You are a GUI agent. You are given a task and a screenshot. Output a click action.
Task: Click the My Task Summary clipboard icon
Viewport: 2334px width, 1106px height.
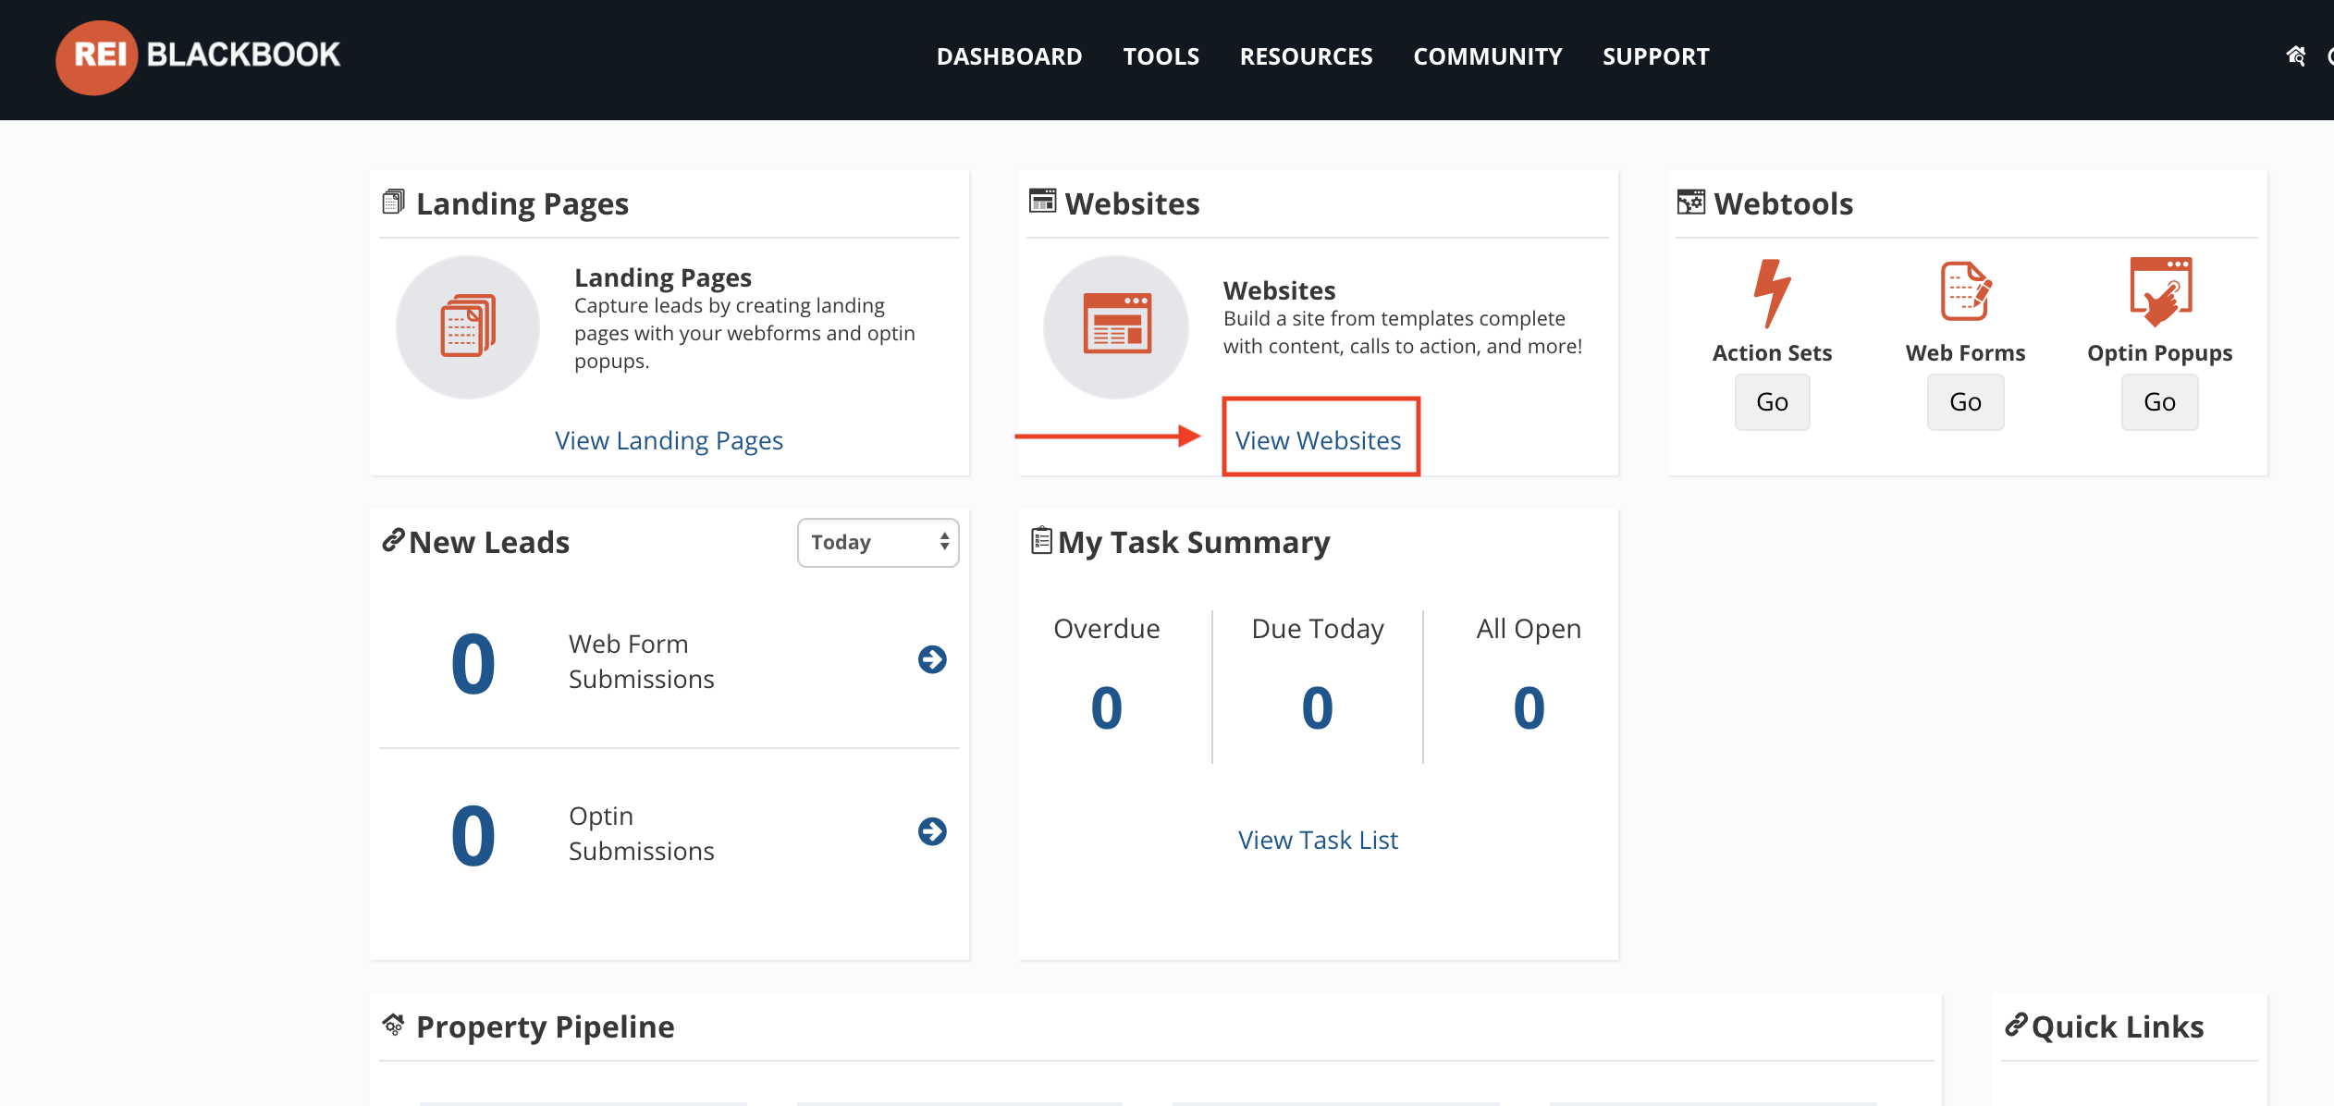click(x=1041, y=540)
